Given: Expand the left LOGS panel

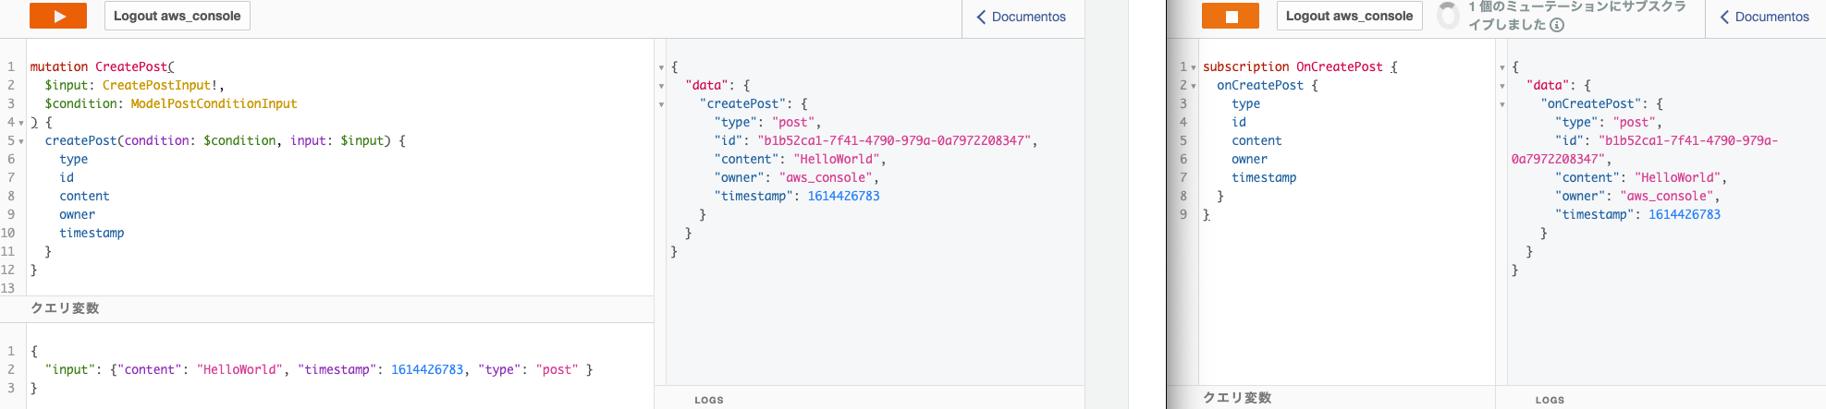Looking at the screenshot, I should coord(869,398).
